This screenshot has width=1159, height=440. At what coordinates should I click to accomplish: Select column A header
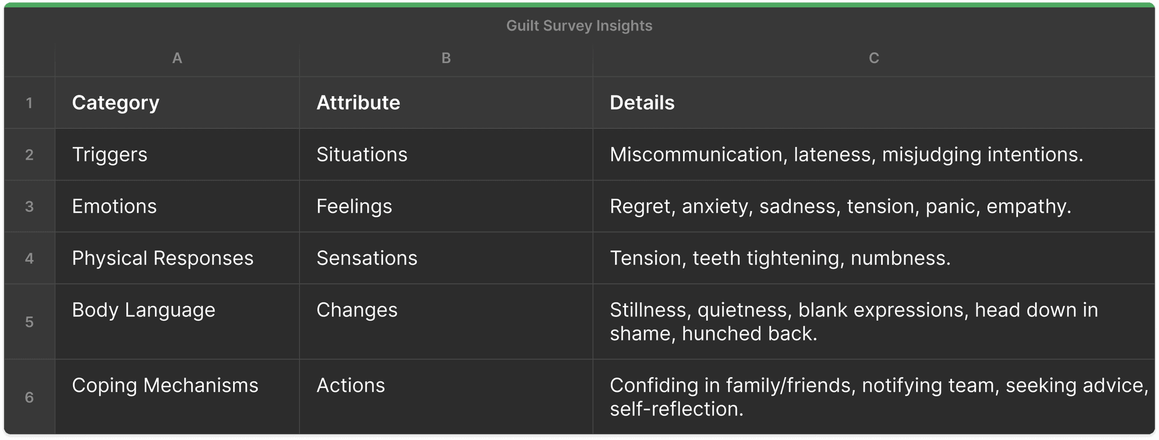(x=177, y=58)
